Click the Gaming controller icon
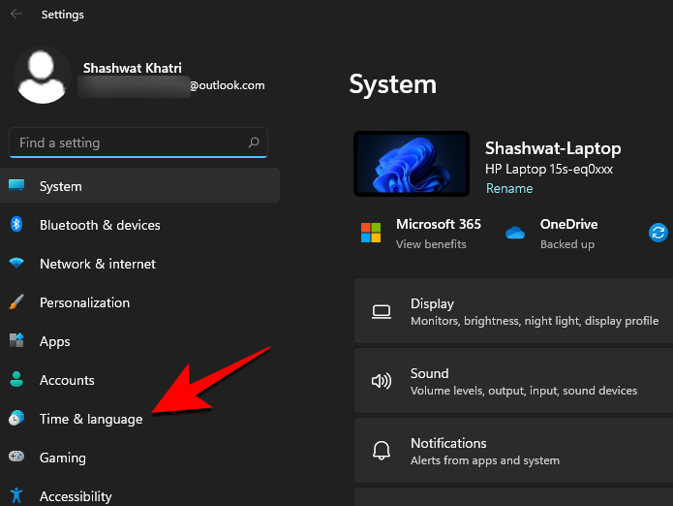 pos(16,458)
